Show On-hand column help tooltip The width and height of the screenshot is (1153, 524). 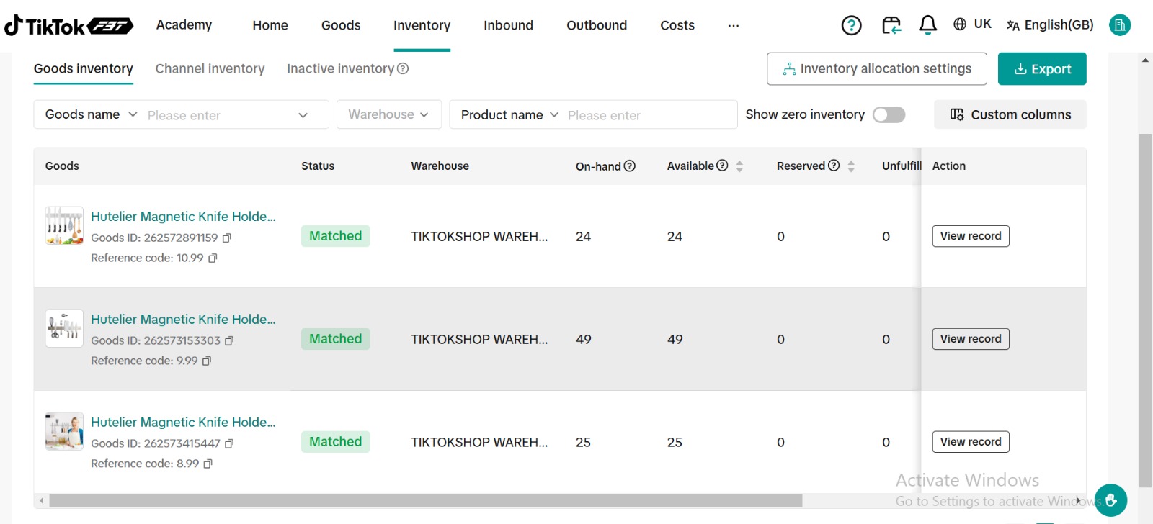[x=629, y=166]
